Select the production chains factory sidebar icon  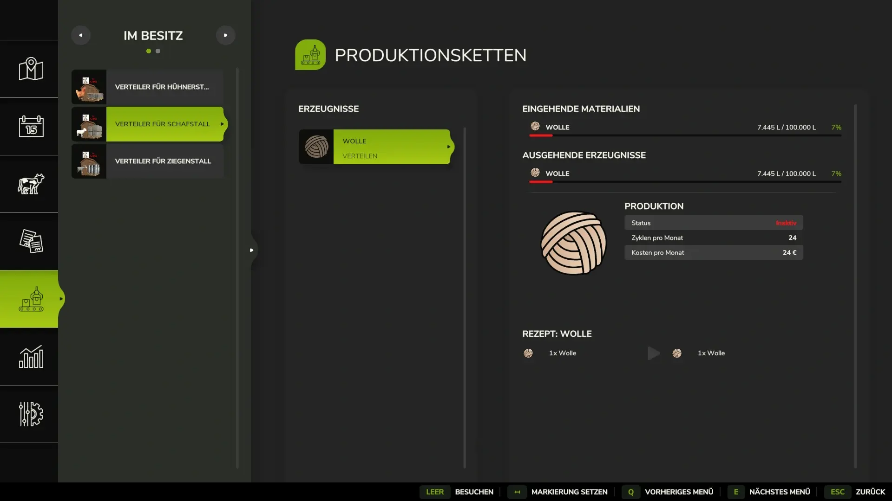pos(31,299)
